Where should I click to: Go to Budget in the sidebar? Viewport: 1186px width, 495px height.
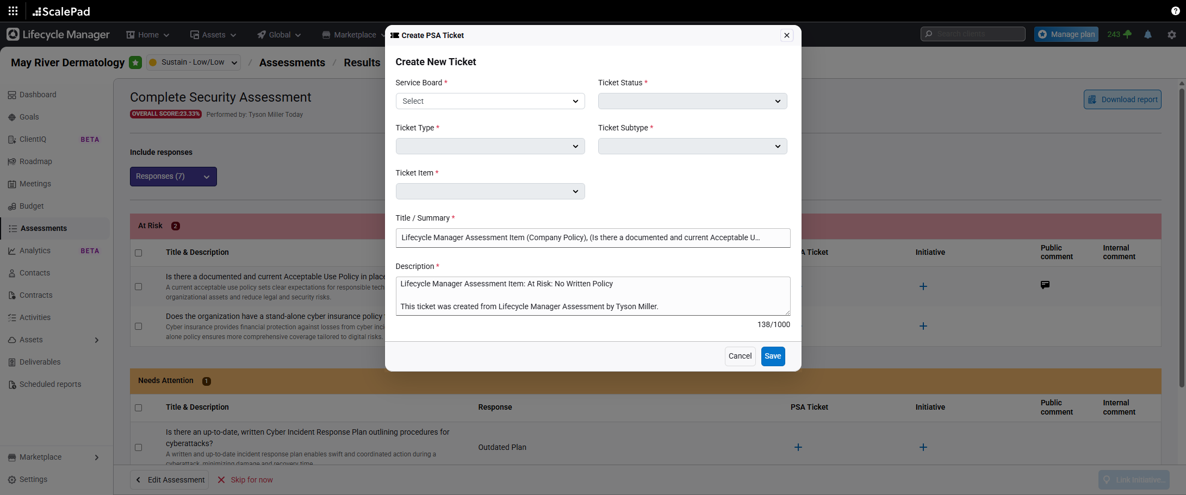(x=32, y=206)
